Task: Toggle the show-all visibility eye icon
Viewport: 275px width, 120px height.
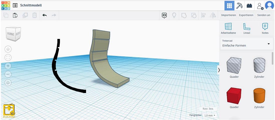Action: pyautogui.click(x=164, y=15)
